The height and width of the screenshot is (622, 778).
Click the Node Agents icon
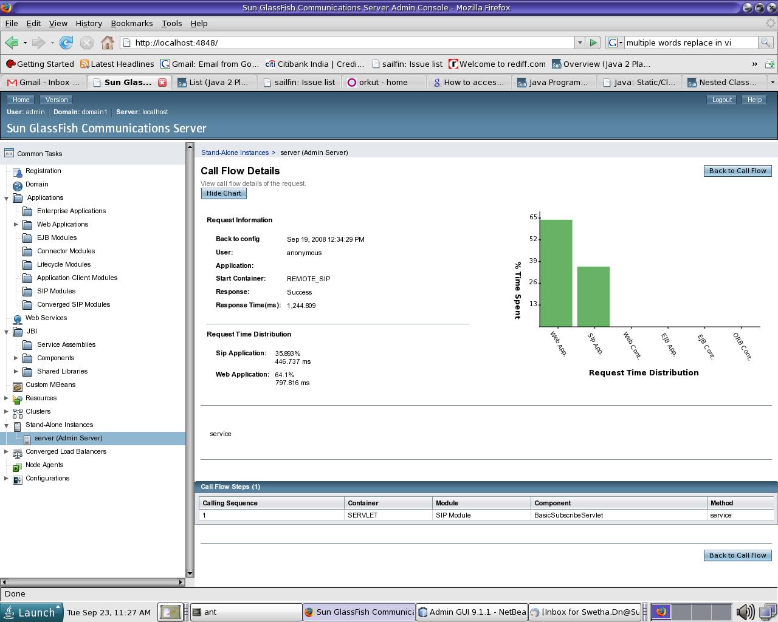18,466
